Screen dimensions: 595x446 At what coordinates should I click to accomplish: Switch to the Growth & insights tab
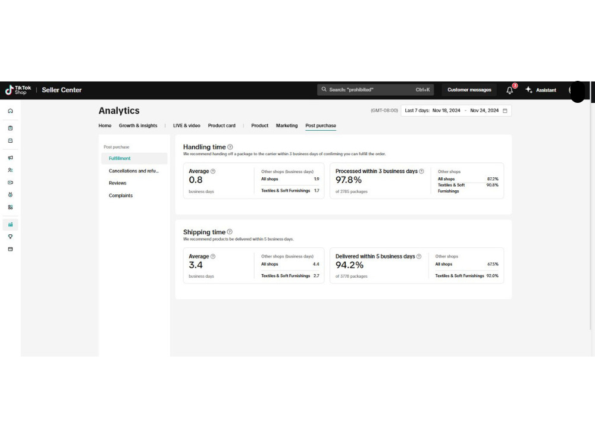point(138,125)
